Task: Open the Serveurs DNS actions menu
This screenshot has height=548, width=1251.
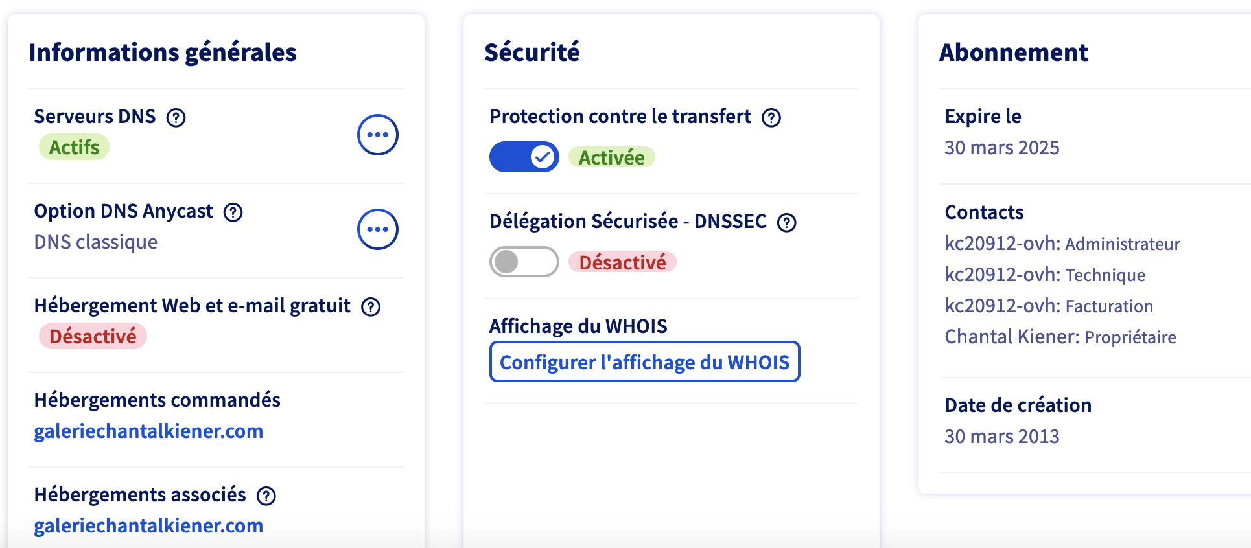Action: [378, 135]
